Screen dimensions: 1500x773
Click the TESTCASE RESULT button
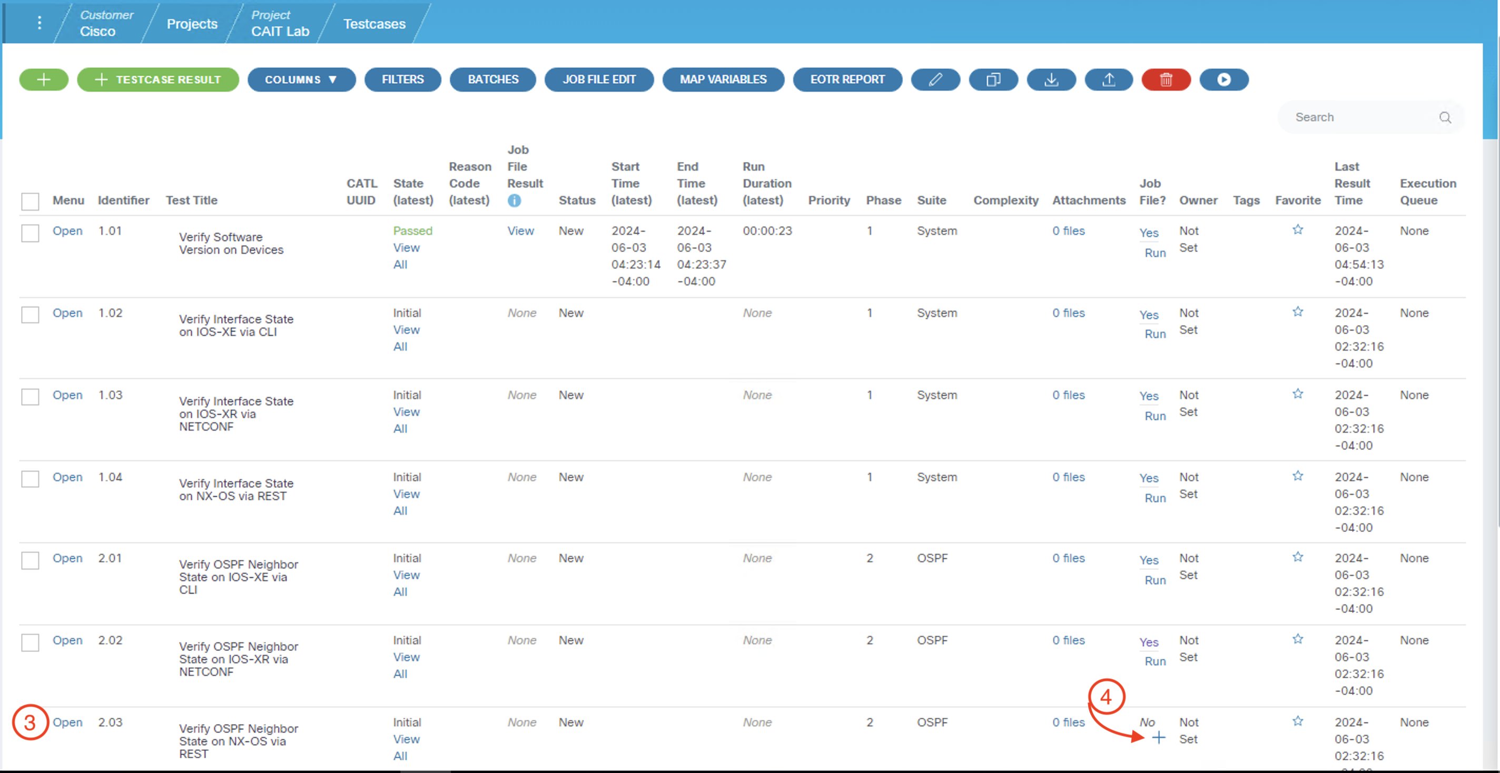pyautogui.click(x=158, y=80)
